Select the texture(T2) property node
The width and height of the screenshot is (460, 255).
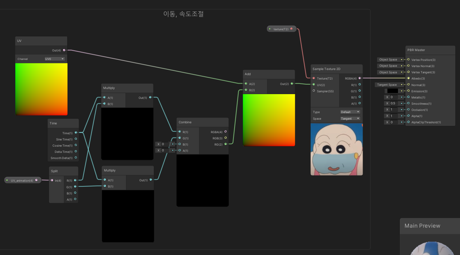click(281, 29)
